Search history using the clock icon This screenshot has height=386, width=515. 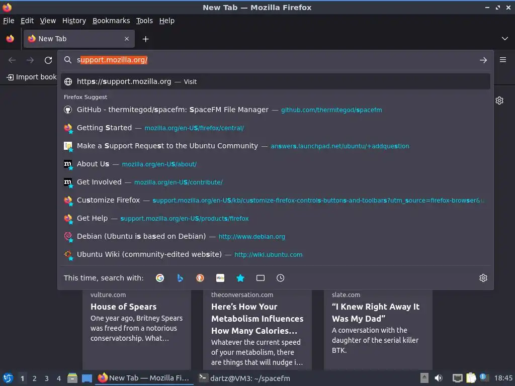pyautogui.click(x=281, y=278)
